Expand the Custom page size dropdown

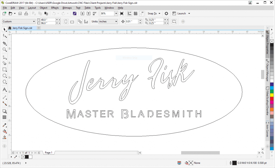click(34, 21)
